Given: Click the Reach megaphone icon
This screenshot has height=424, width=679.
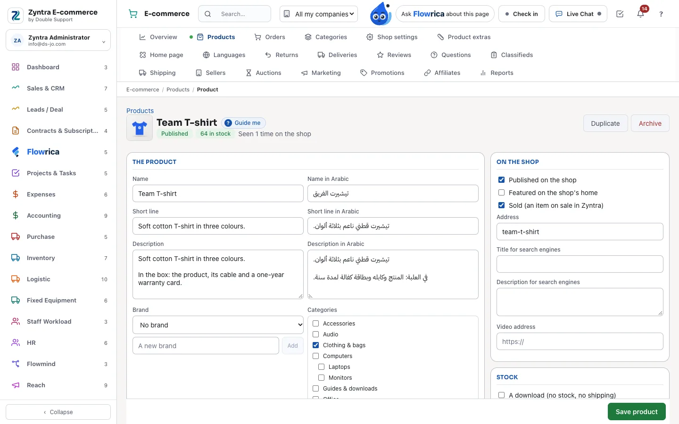Looking at the screenshot, I should click(16, 385).
